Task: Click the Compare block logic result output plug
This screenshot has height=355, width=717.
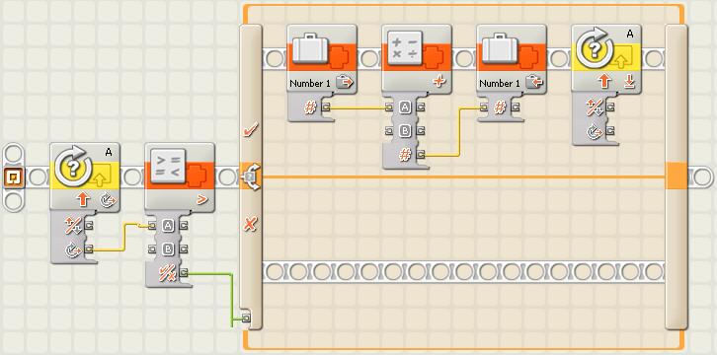Action: [184, 273]
